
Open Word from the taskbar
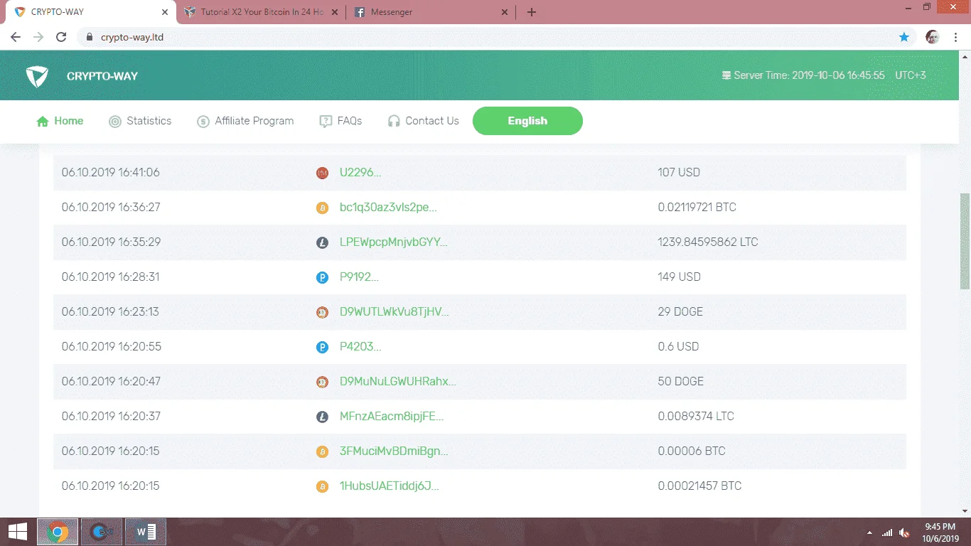click(x=146, y=532)
